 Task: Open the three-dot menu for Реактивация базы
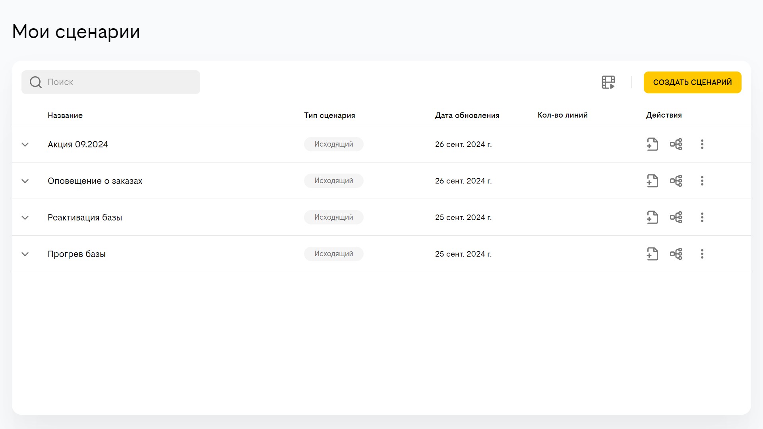pyautogui.click(x=702, y=217)
